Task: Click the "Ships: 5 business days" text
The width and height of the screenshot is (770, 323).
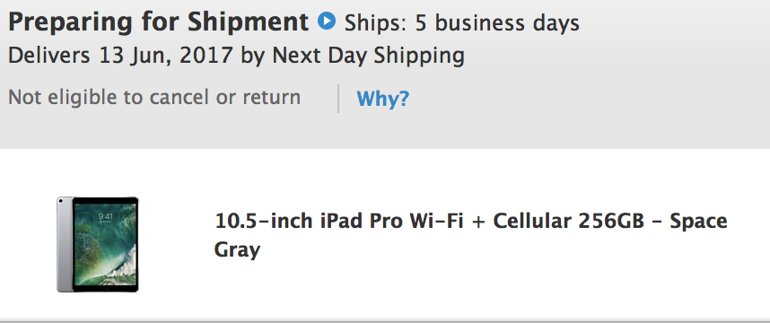Action: (x=461, y=22)
